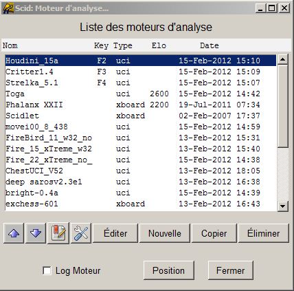Image resolution: width=294 pixels, height=291 pixels.
Task: Open the wrench and screwdriver configure icon
Action: coord(81,233)
